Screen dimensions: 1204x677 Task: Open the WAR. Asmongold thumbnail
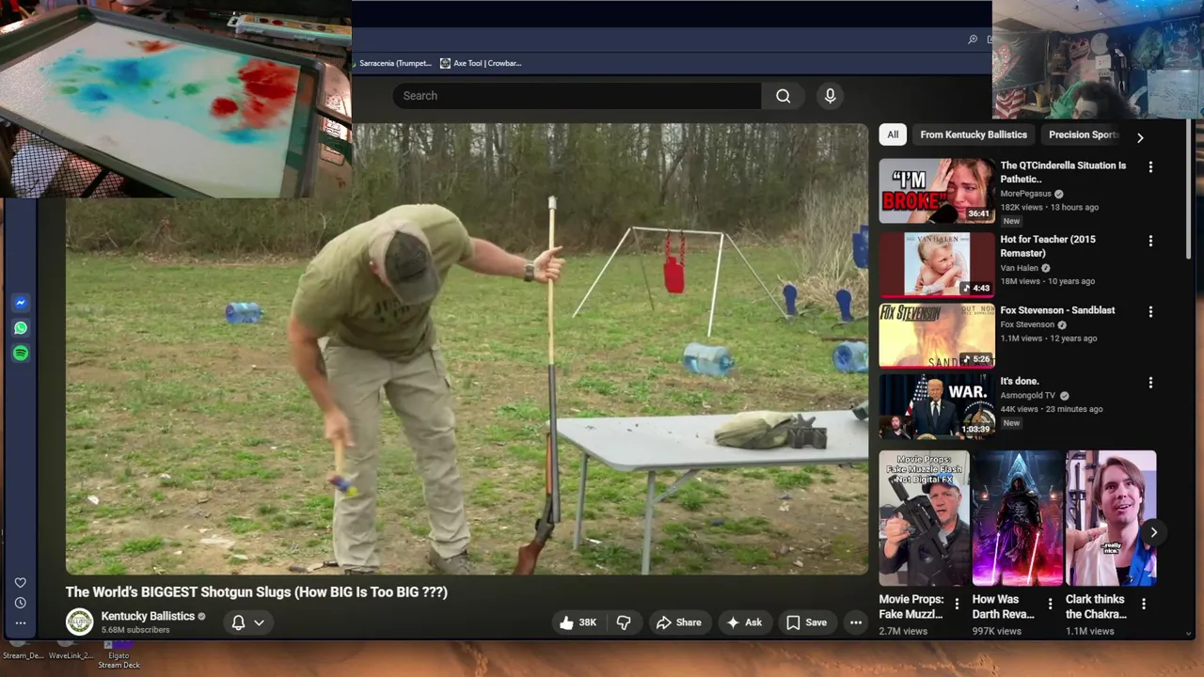(x=936, y=406)
